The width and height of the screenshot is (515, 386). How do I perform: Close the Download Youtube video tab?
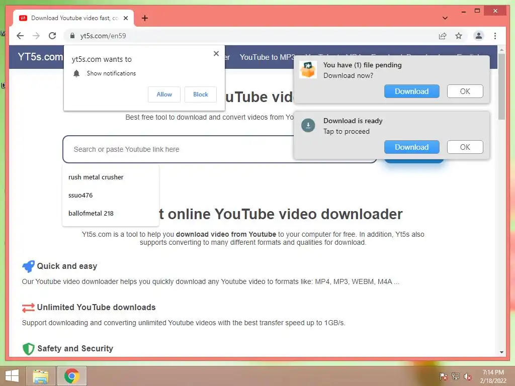[x=126, y=18]
